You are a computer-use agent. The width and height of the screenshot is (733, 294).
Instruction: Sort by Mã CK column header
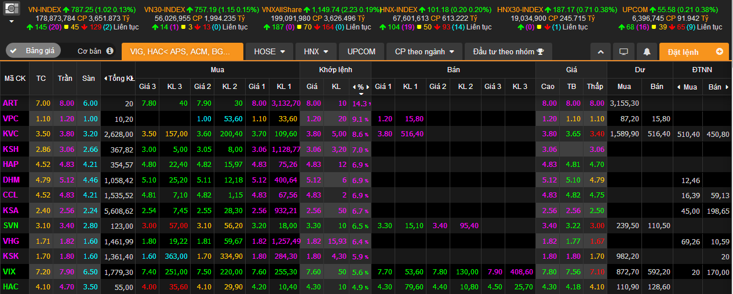tap(15, 79)
